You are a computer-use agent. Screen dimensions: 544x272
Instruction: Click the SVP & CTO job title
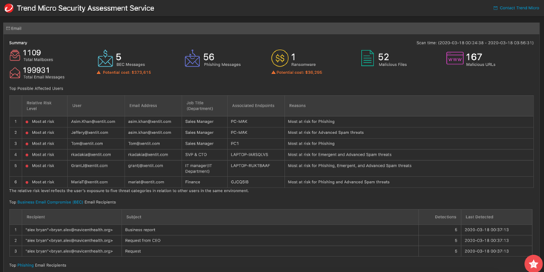pos(196,154)
